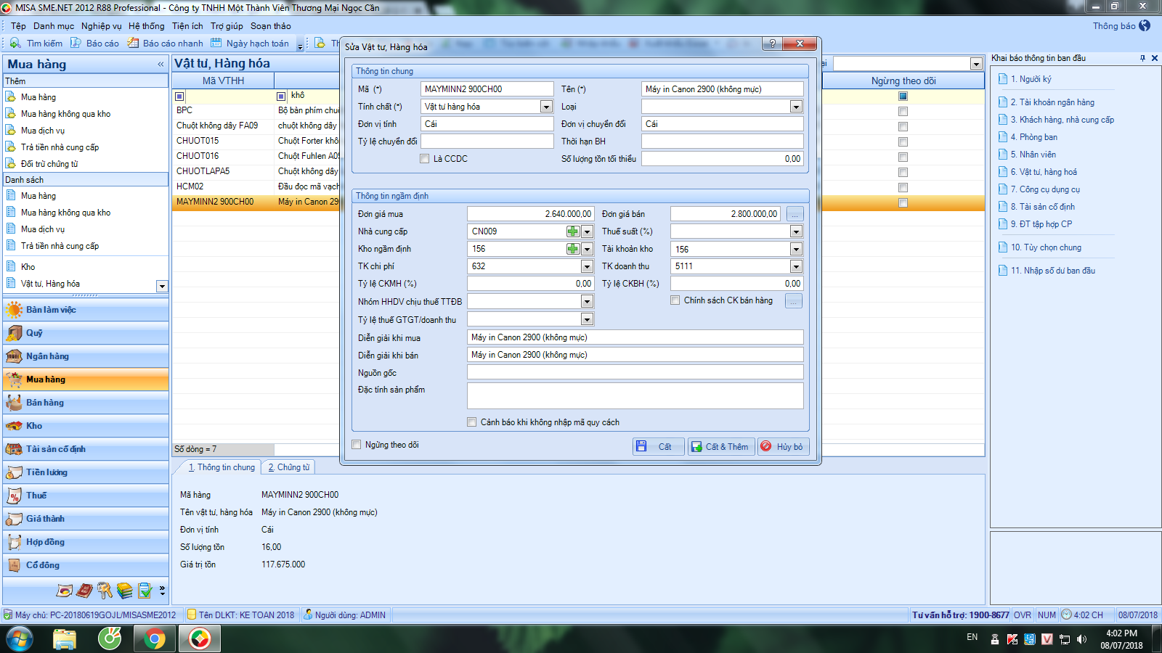This screenshot has height=653, width=1162.
Task: Switch to the Chứng từ tab
Action: (289, 467)
